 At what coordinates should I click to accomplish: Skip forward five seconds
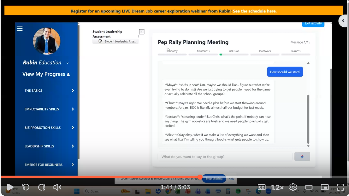[x=42, y=187]
